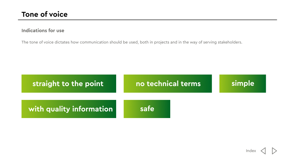Click the word 'terms' in second banner
Image resolution: width=295 pixels, height=166 pixels.
tap(191, 84)
